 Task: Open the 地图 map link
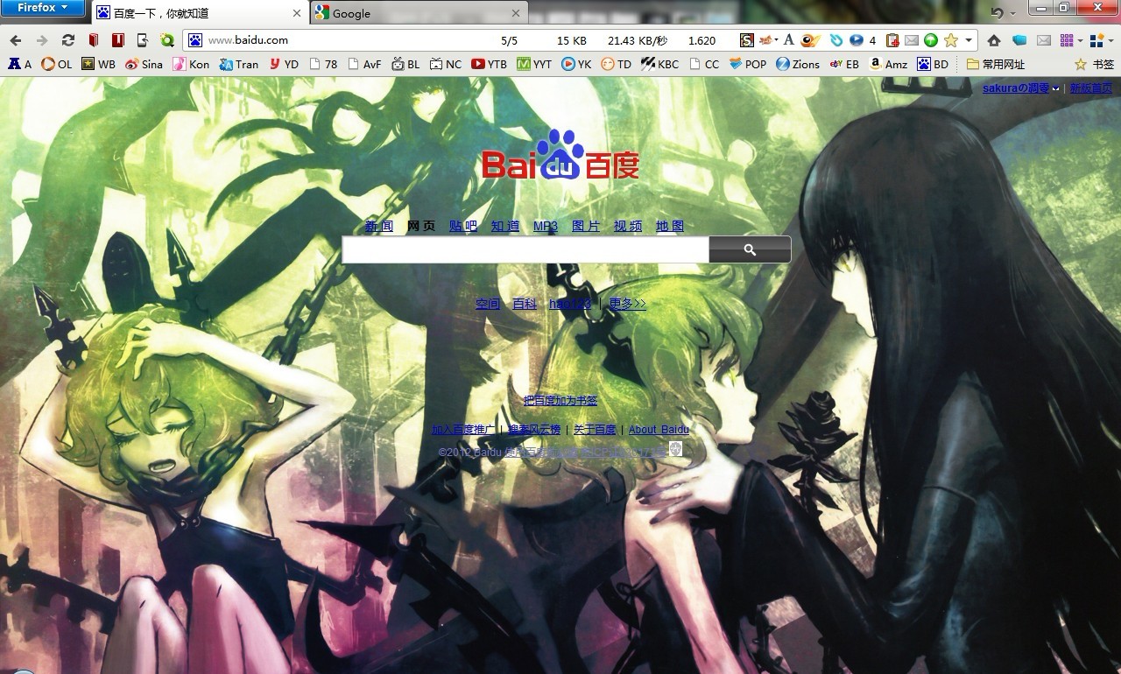coord(670,226)
